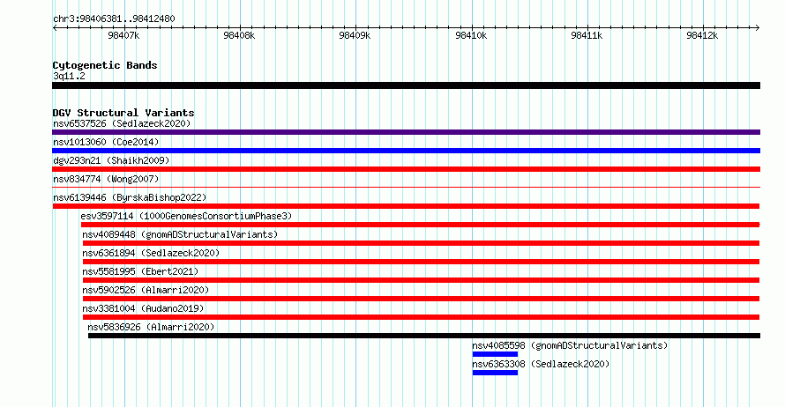Click the 98407k ruler tick label
785x407 pixels.
tap(123, 35)
